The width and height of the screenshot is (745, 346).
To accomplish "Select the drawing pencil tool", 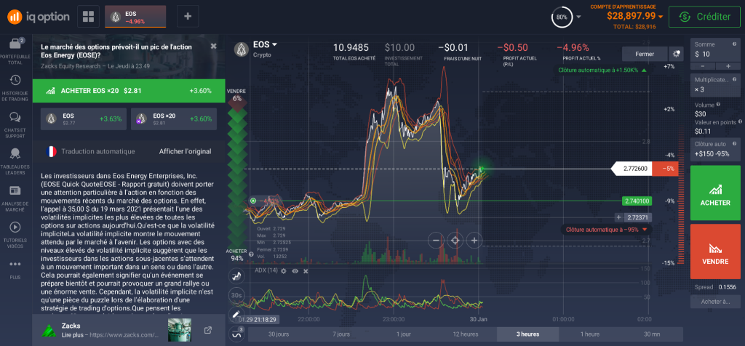I will 236,314.
